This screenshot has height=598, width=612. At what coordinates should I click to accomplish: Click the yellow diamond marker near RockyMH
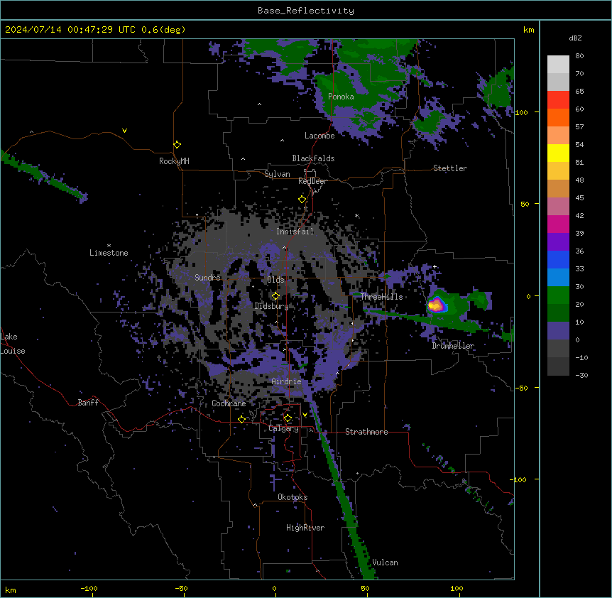point(177,144)
